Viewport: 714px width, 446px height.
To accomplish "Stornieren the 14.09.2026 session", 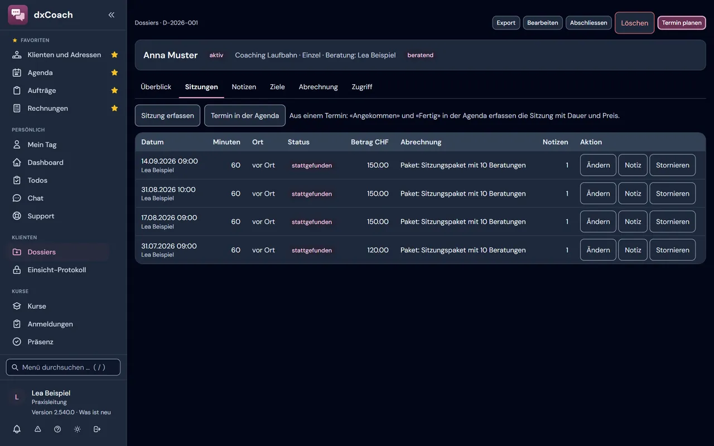I will tap(672, 165).
